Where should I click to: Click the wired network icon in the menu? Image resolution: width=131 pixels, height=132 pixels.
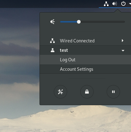pos(52,41)
